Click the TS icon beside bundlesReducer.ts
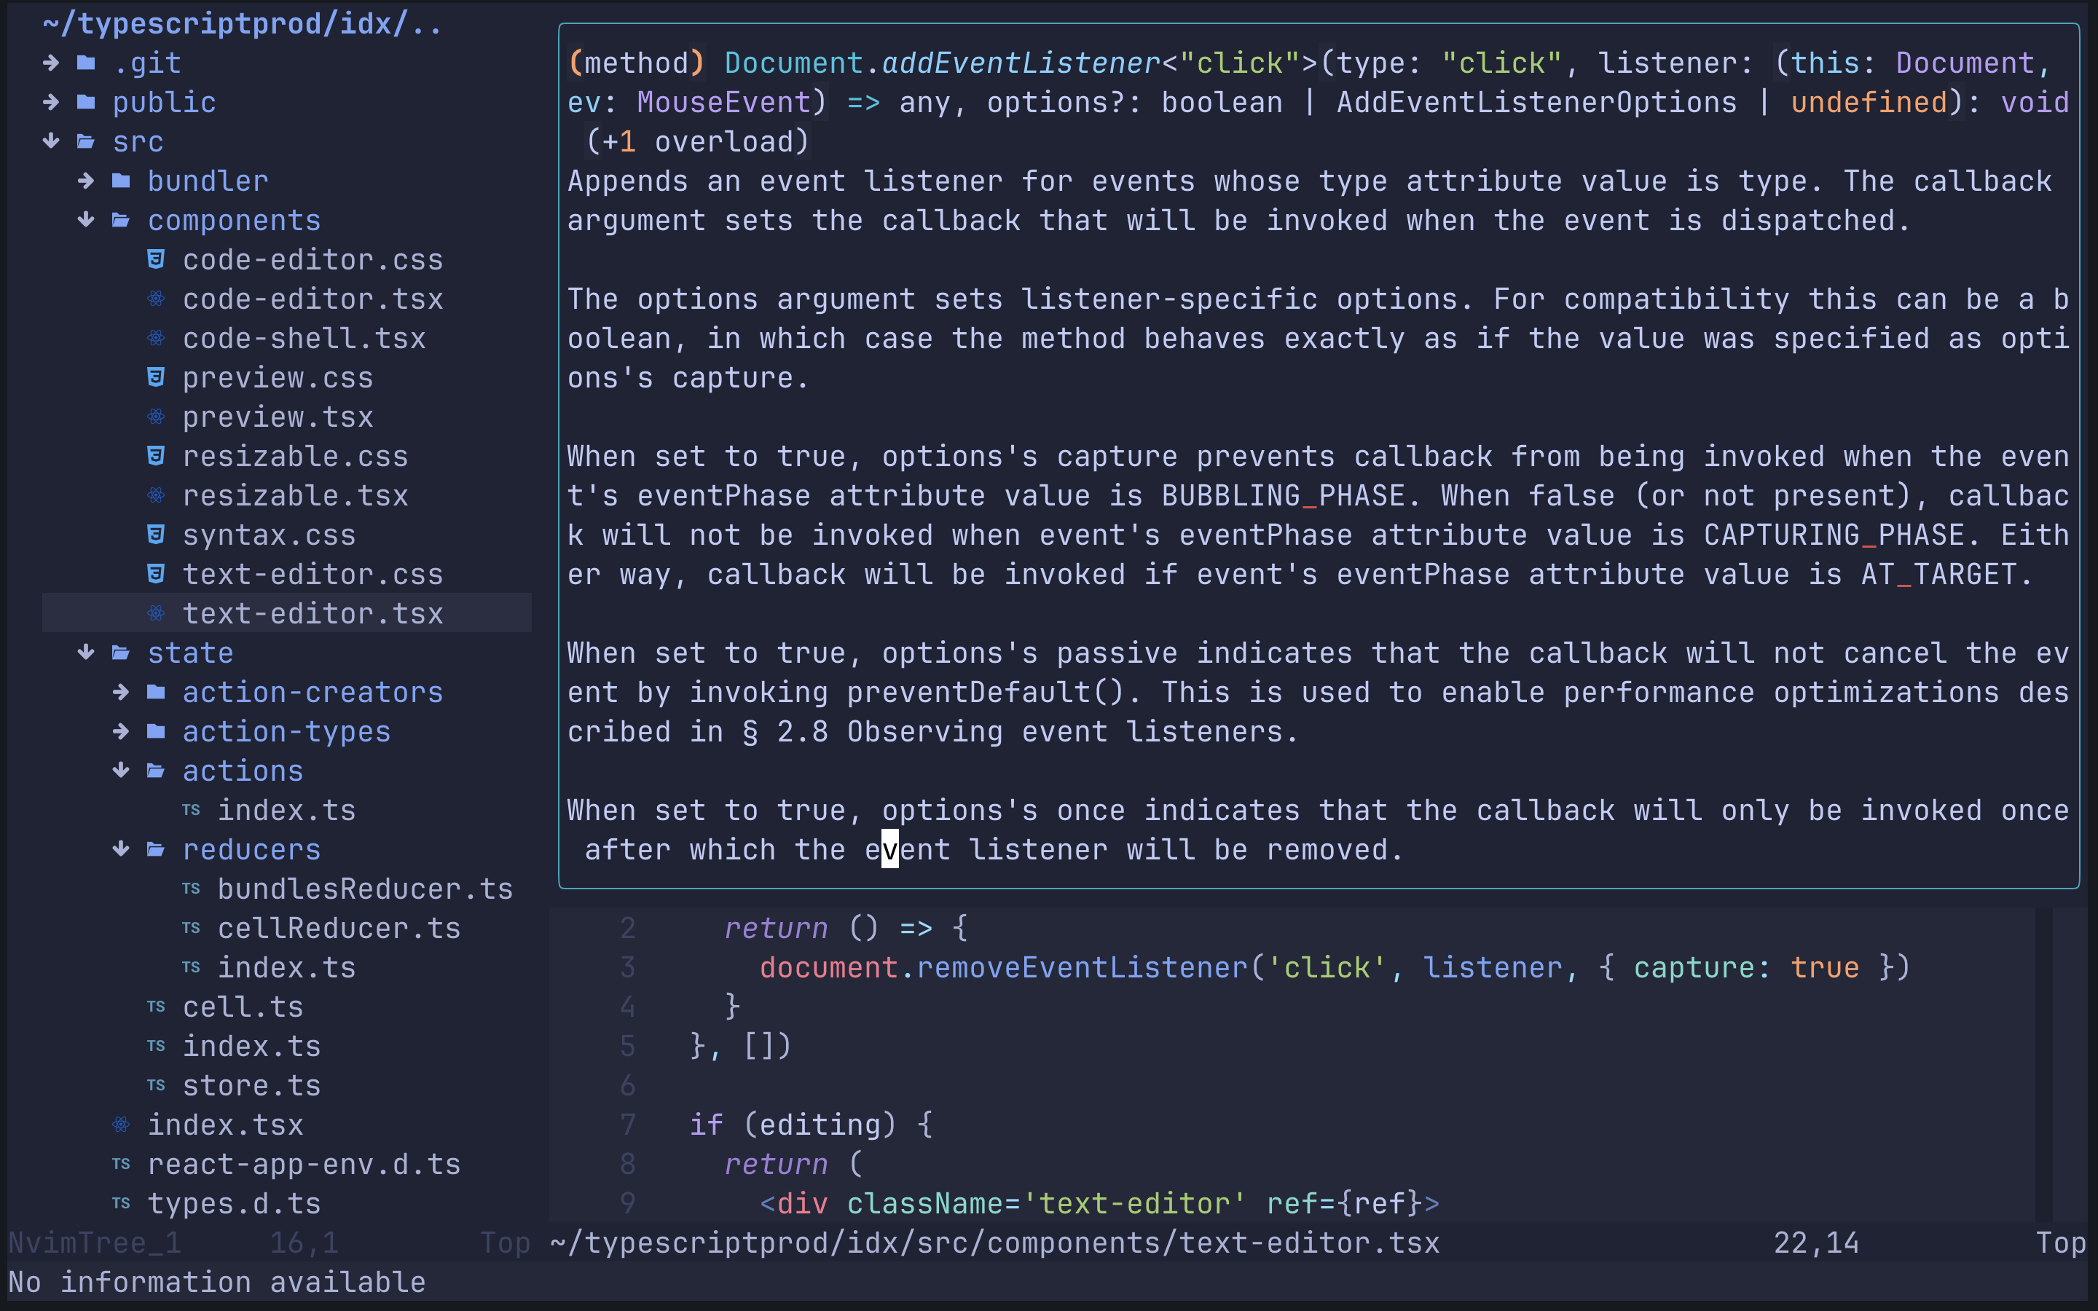2098x1311 pixels. click(191, 889)
